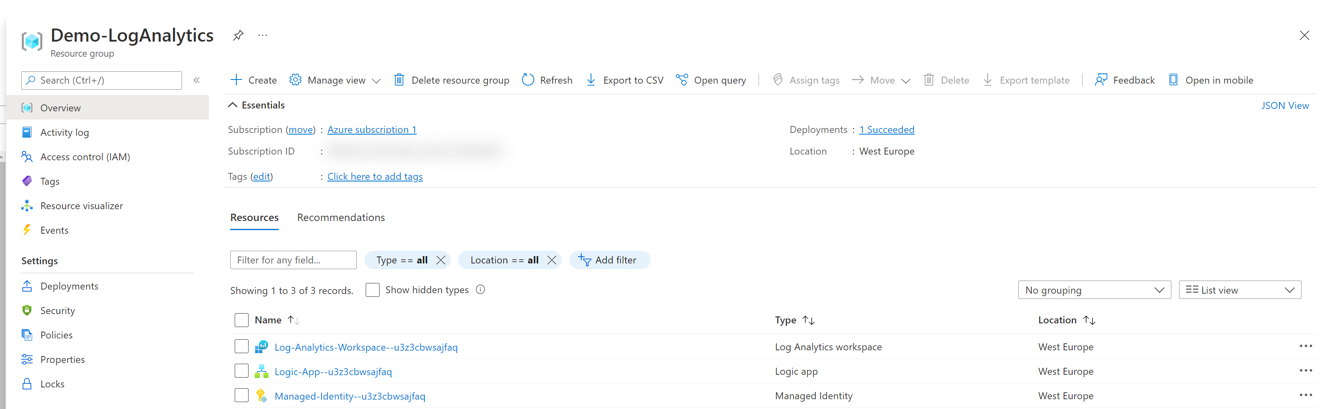Click the Logic App resource icon
The height and width of the screenshot is (409, 1324).
[261, 371]
